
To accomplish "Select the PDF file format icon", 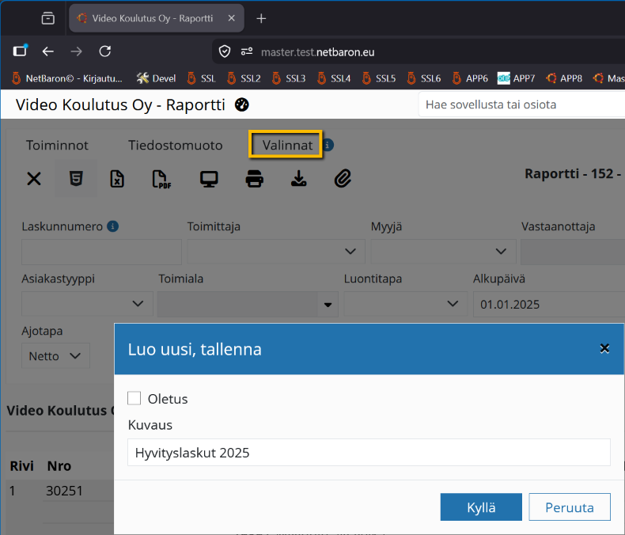I will coord(161,179).
